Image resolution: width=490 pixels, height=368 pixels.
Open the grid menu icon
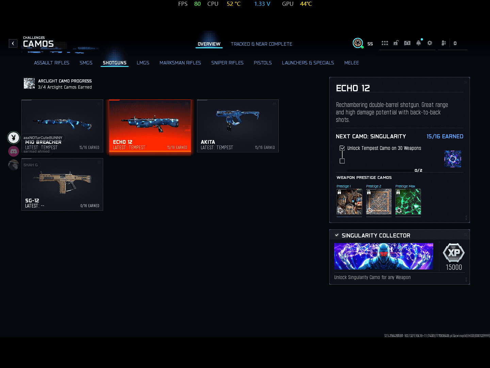tap(385, 43)
